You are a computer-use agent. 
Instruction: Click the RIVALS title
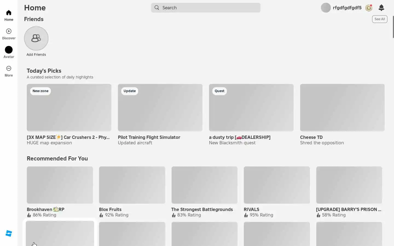pyautogui.click(x=251, y=209)
